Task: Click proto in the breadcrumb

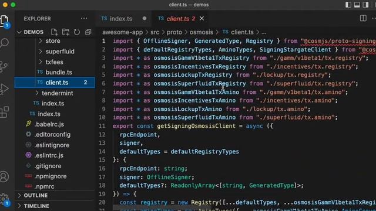Action: click(x=174, y=32)
